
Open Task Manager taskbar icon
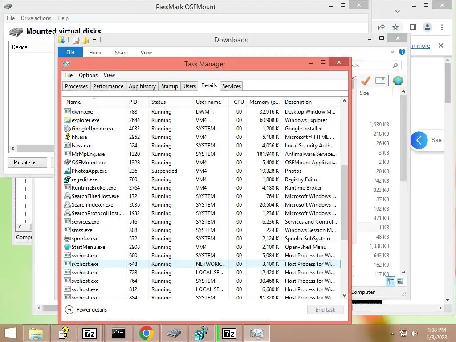click(x=257, y=333)
